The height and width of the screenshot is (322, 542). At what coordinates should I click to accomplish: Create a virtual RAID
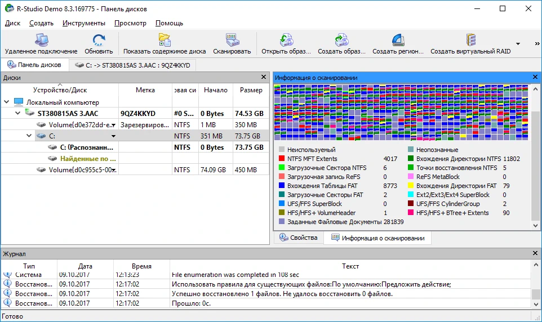click(x=470, y=44)
